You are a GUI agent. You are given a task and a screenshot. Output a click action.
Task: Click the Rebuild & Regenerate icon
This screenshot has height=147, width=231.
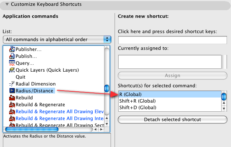click(12, 104)
